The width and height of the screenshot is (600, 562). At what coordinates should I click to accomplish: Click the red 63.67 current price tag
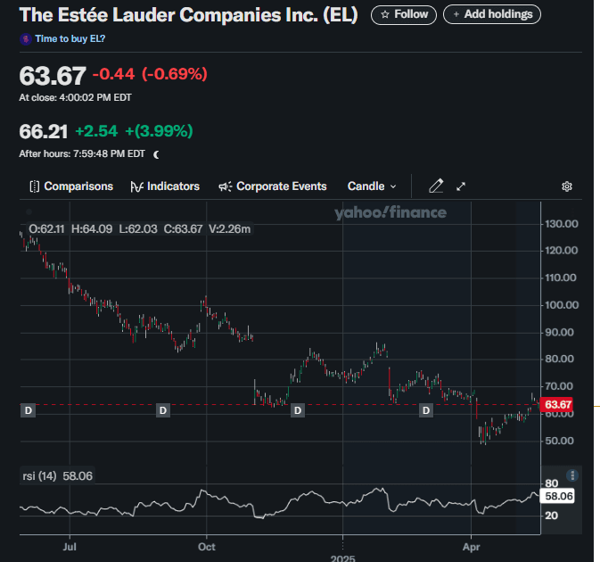point(557,405)
